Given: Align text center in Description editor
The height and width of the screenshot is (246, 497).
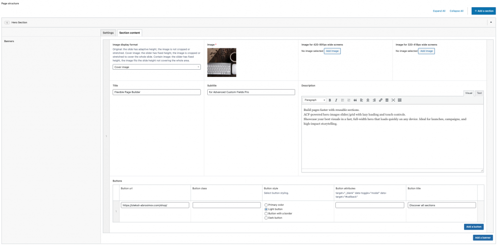Looking at the screenshot, I should tap(368, 100).
